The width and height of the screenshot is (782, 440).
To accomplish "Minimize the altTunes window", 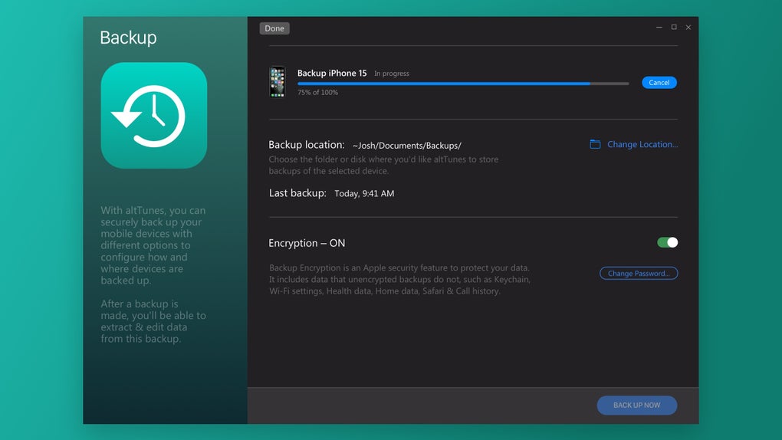I will [x=659, y=27].
